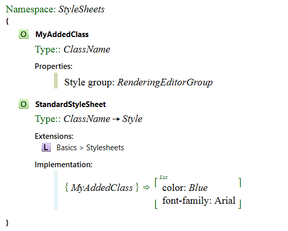Click the tan bar beside Style group

(x=56, y=80)
